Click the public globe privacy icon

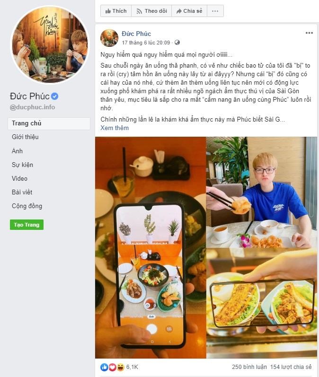click(177, 43)
